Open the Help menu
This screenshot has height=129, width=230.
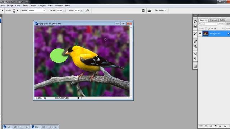coord(68,6)
